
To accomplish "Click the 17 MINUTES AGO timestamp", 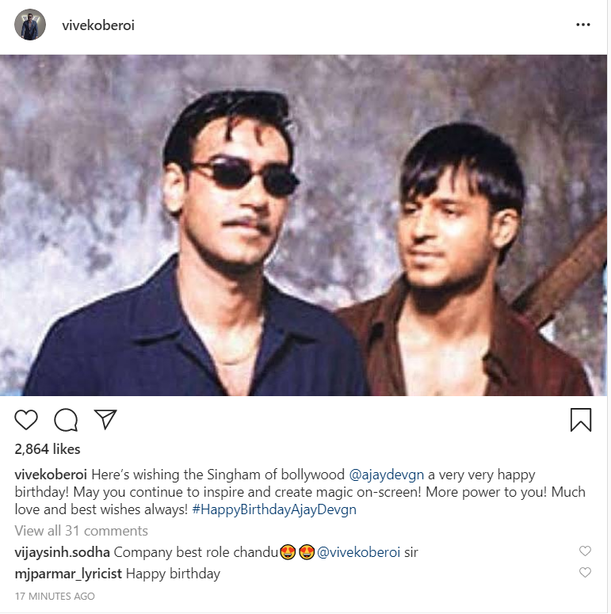I will tap(55, 596).
